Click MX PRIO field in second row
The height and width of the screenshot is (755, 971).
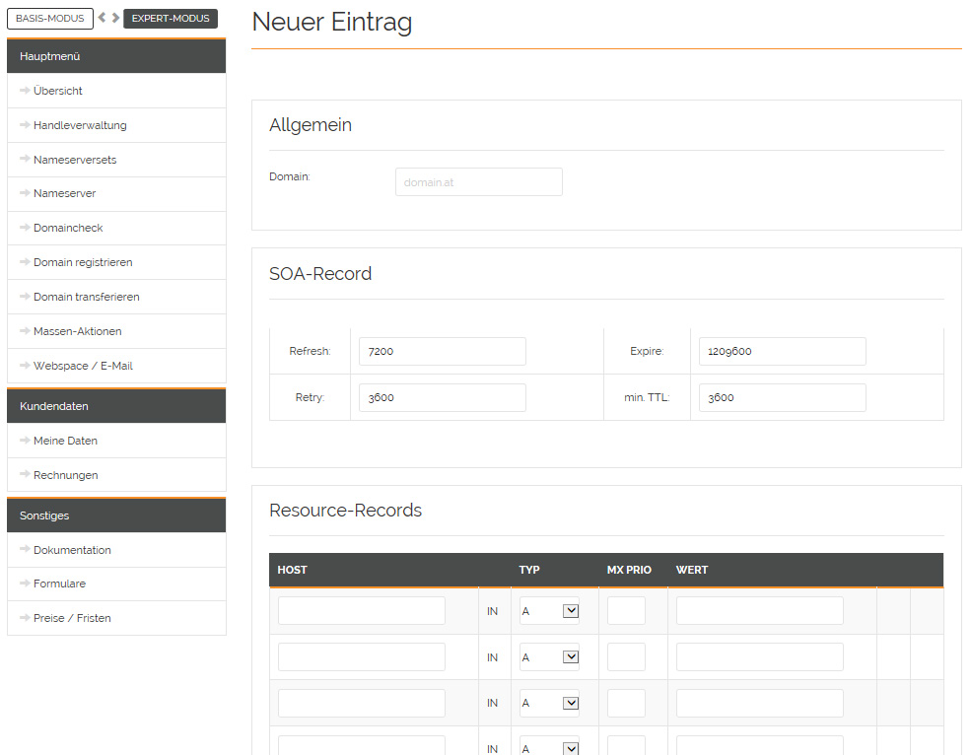626,657
